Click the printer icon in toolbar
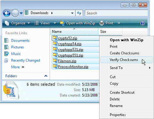154x119 pixels. [101, 23]
